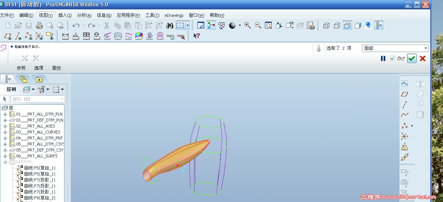The width and height of the screenshot is (443, 202).
Task: Toggle coordinate systems display
Action: (39, 36)
